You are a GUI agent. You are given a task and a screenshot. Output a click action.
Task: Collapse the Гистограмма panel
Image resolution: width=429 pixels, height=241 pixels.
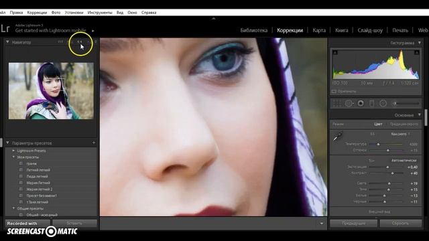(x=420, y=43)
